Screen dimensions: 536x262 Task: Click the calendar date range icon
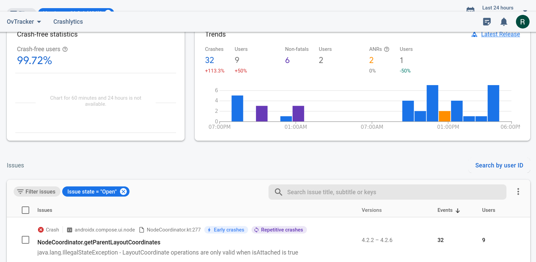[x=470, y=9]
